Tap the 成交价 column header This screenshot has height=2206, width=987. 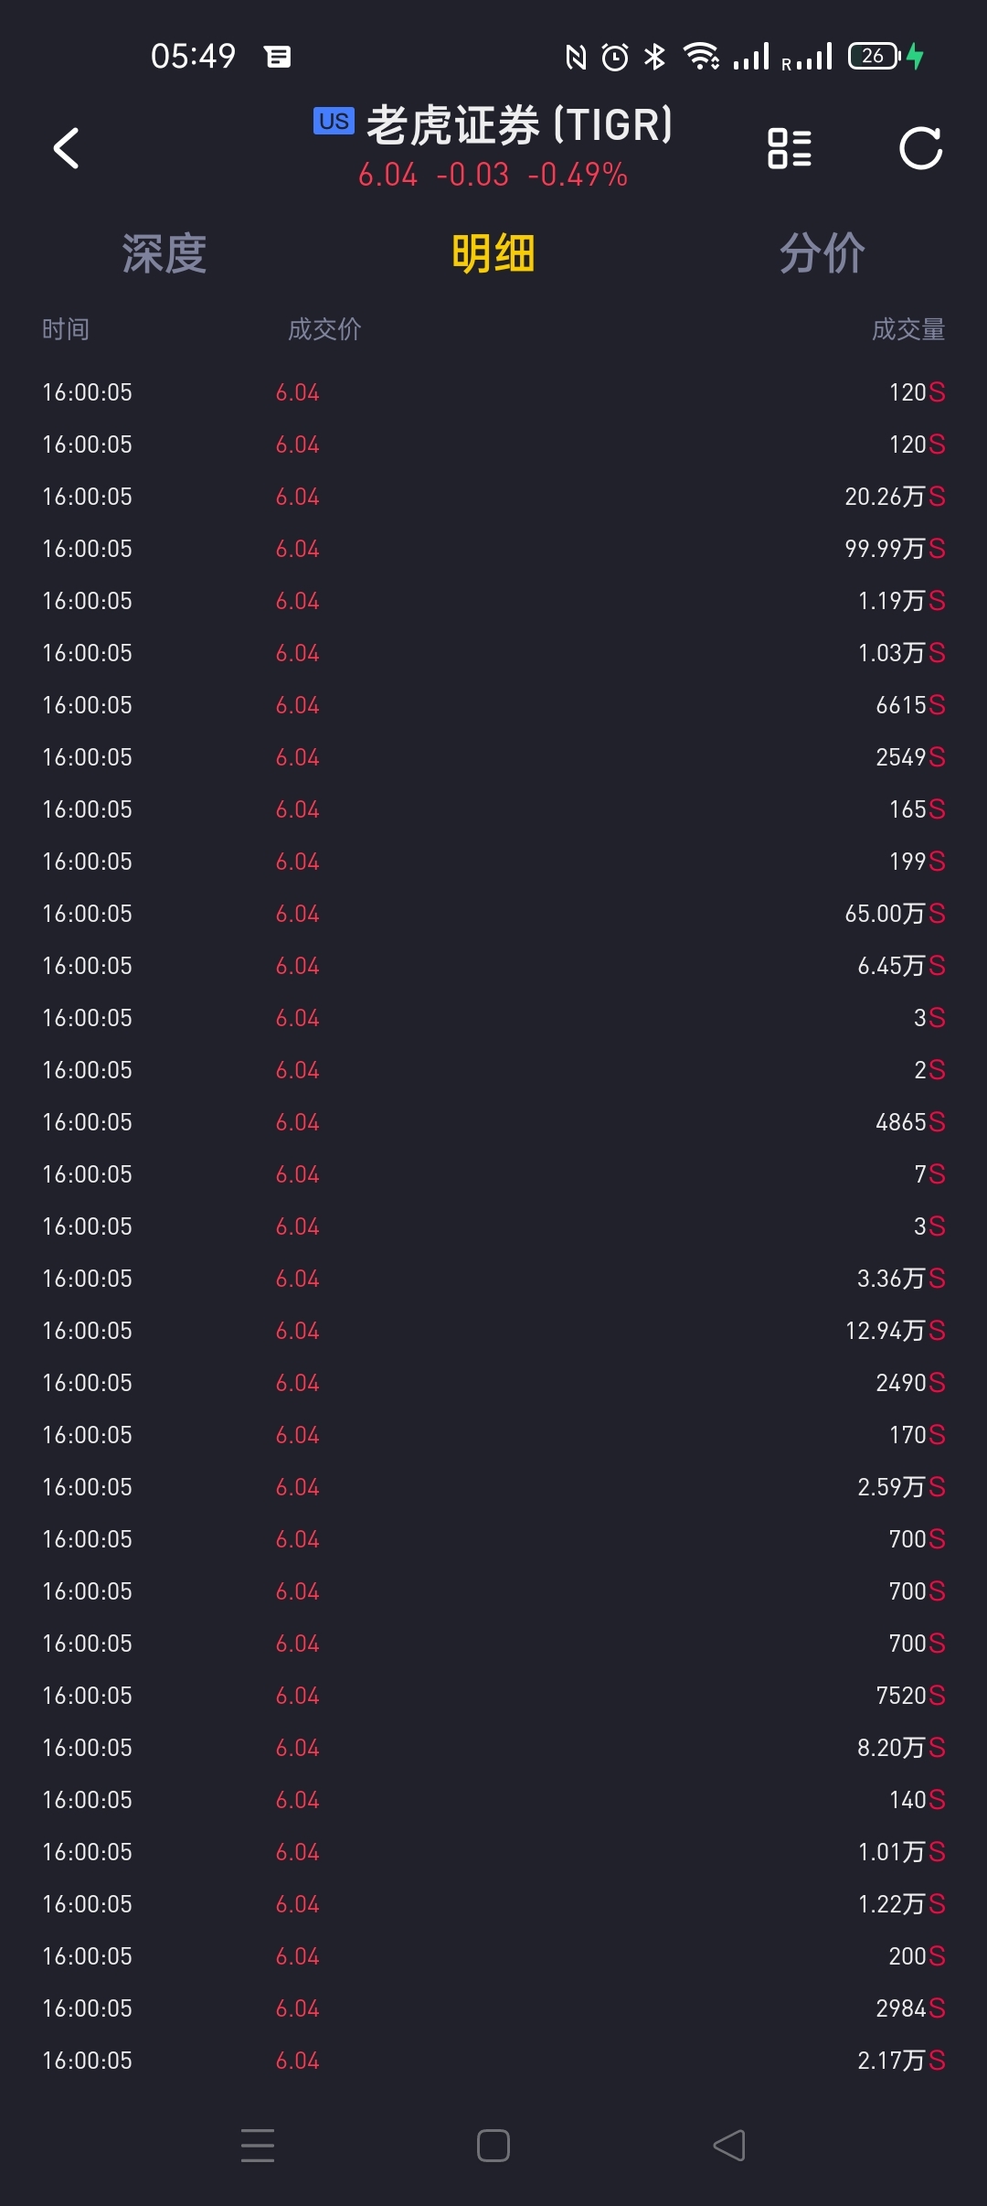(324, 329)
